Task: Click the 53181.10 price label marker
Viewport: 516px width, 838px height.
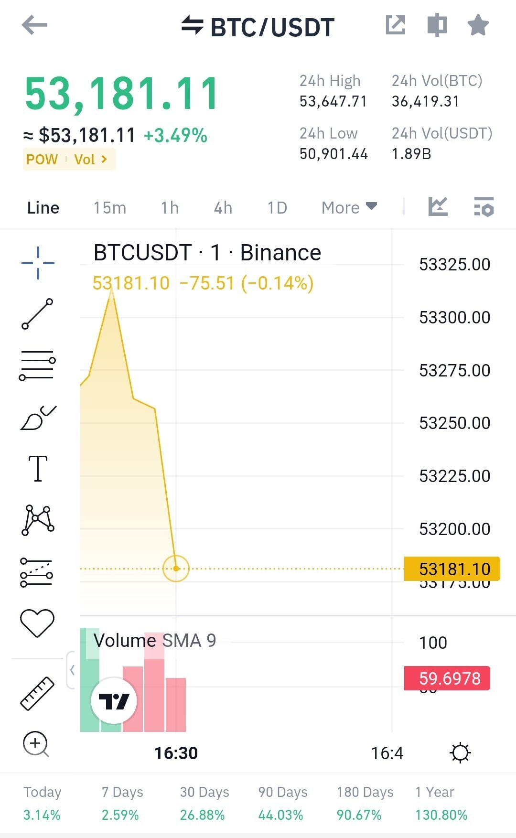Action: coord(452,569)
